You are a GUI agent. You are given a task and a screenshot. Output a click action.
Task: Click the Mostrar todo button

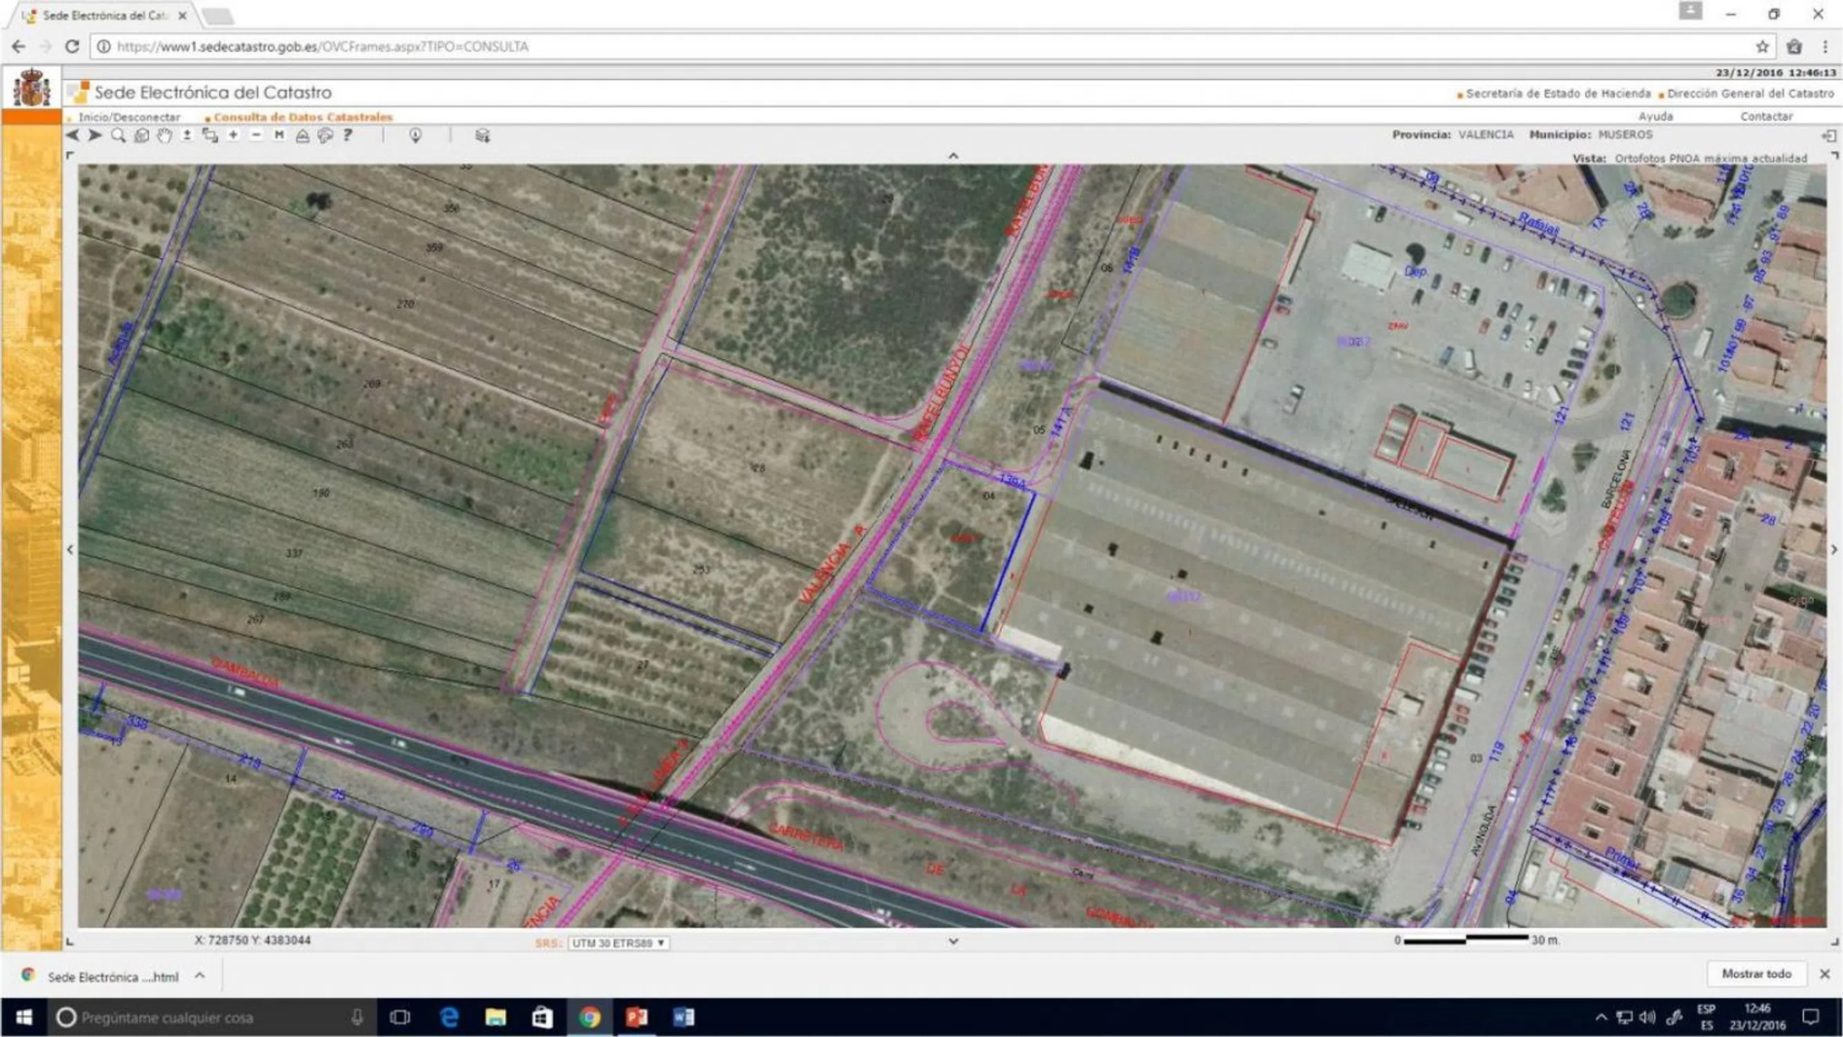click(1757, 974)
